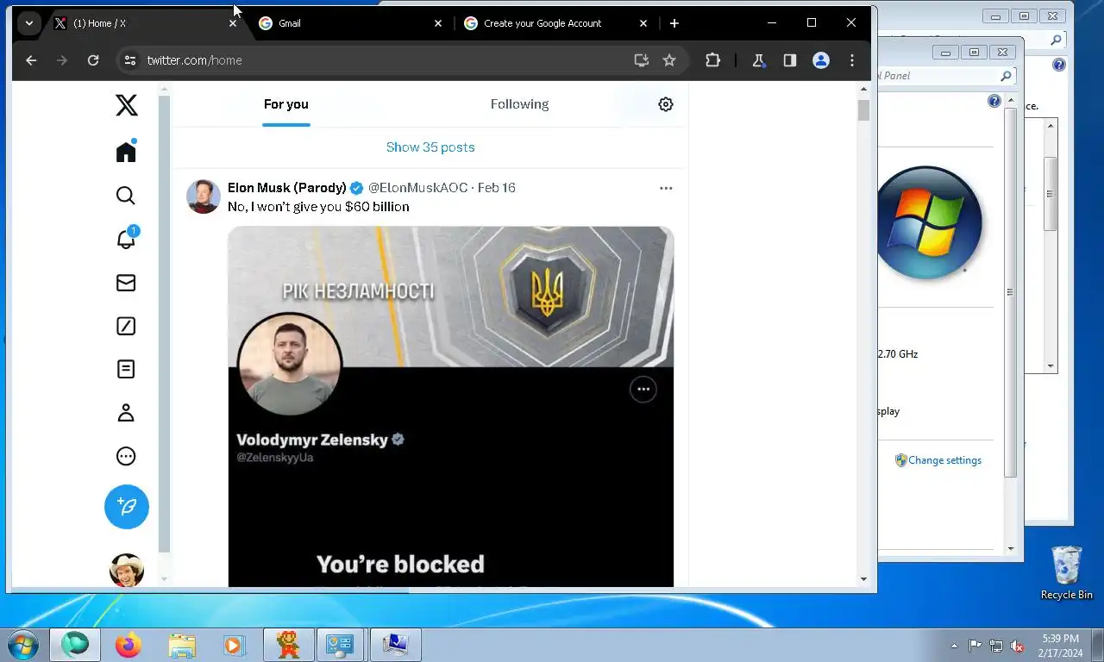Viewport: 1104px width, 662px height.
Task: Open Profile person icon in sidebar
Action: (x=126, y=413)
